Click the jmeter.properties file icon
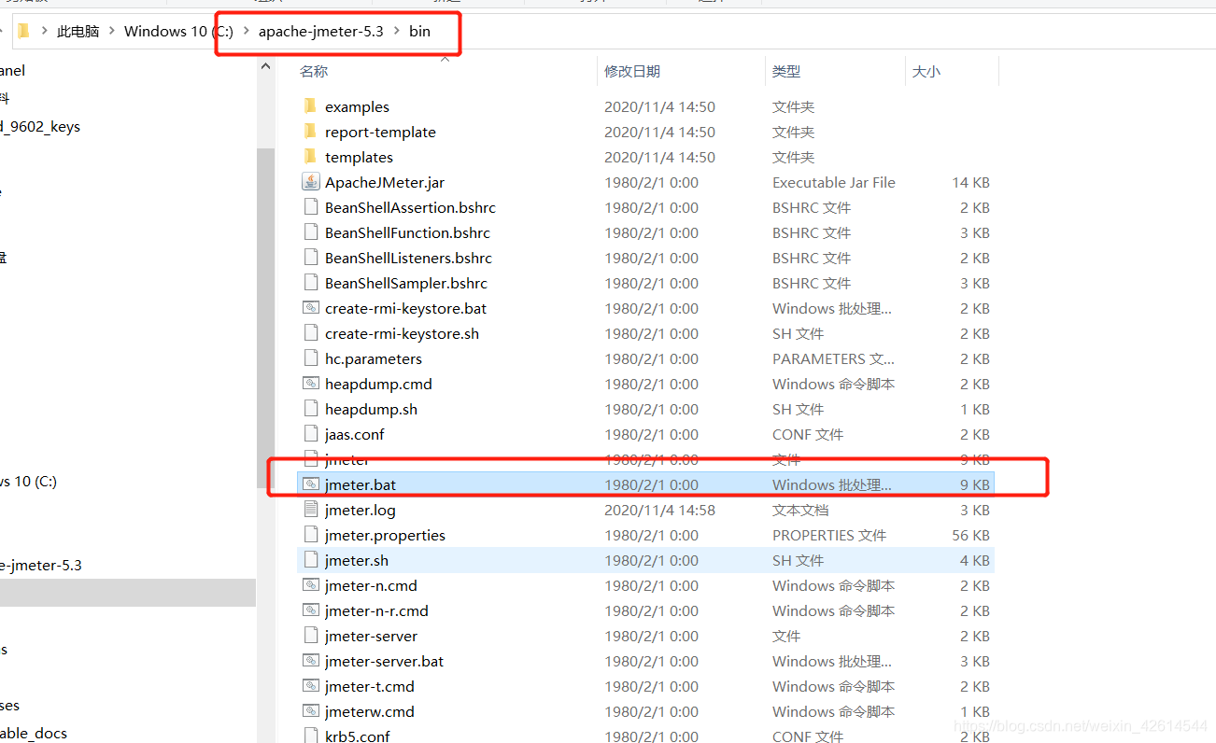The image size is (1216, 743). pos(310,535)
